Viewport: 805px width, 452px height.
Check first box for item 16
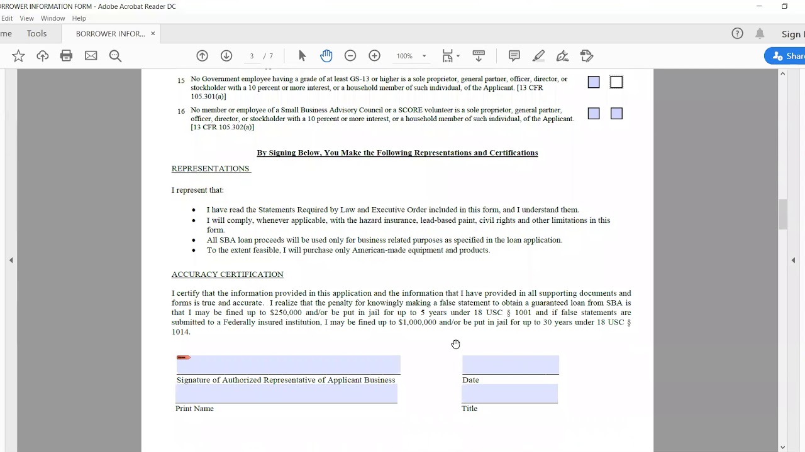pyautogui.click(x=594, y=114)
